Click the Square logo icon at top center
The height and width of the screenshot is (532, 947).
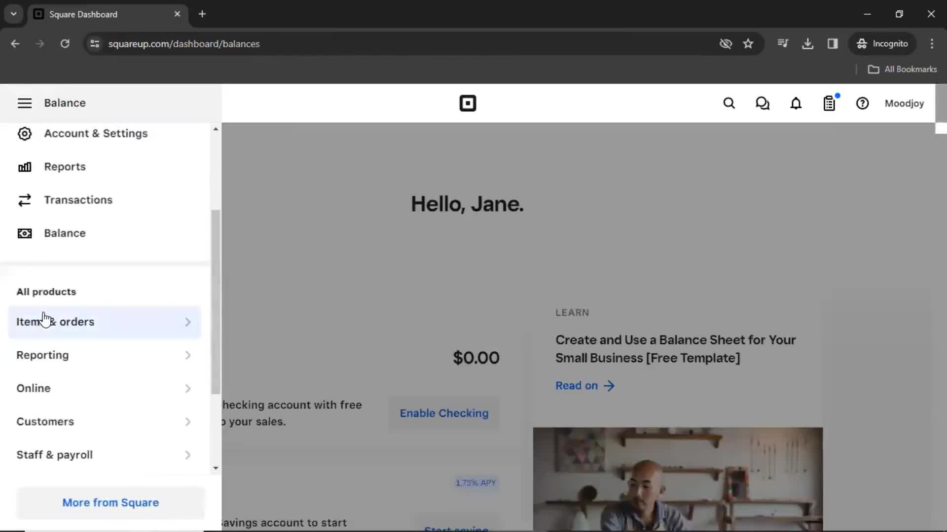click(468, 103)
